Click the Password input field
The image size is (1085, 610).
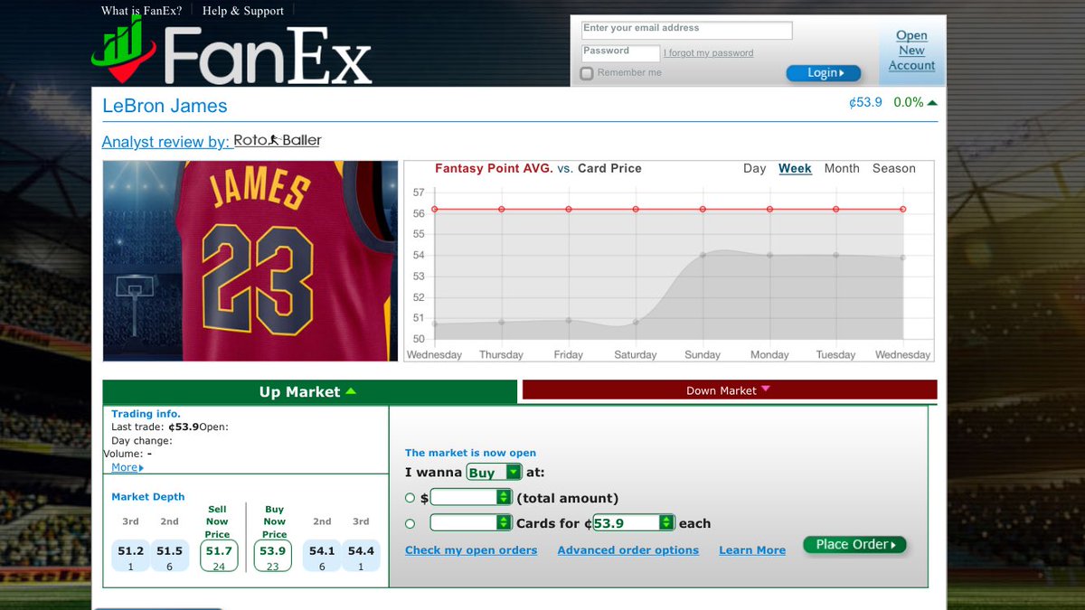click(x=620, y=52)
